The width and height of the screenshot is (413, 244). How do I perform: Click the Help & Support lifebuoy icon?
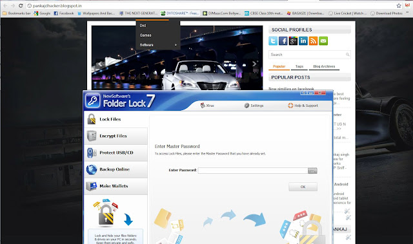[x=290, y=106]
